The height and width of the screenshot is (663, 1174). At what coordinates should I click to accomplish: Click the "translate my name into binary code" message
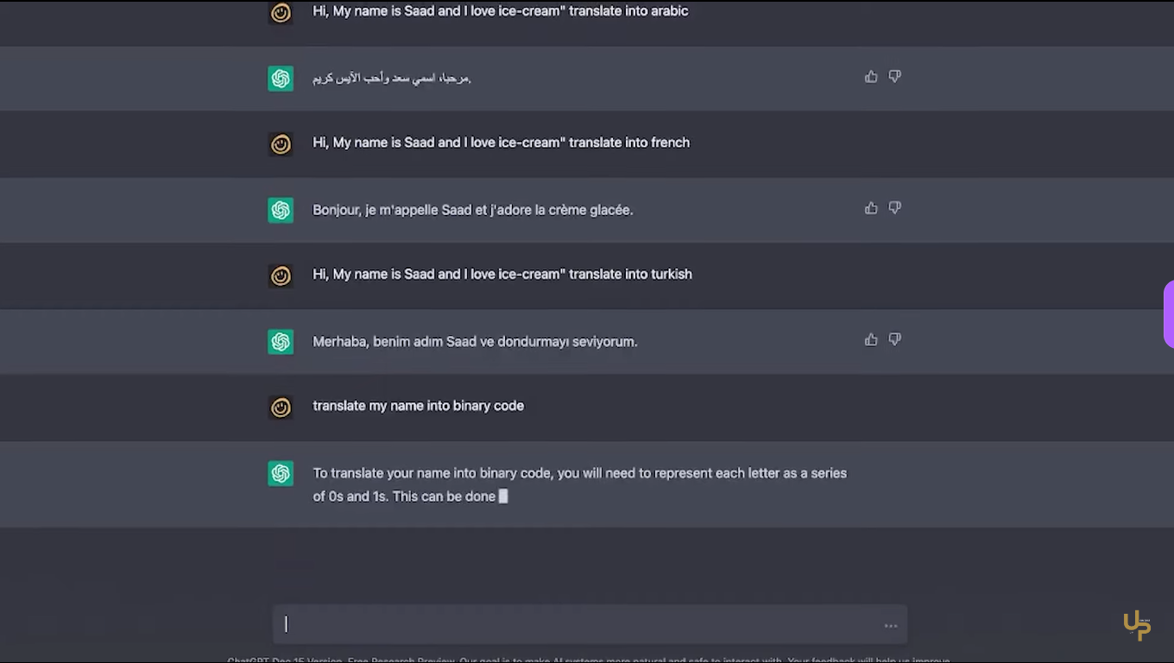418,406
